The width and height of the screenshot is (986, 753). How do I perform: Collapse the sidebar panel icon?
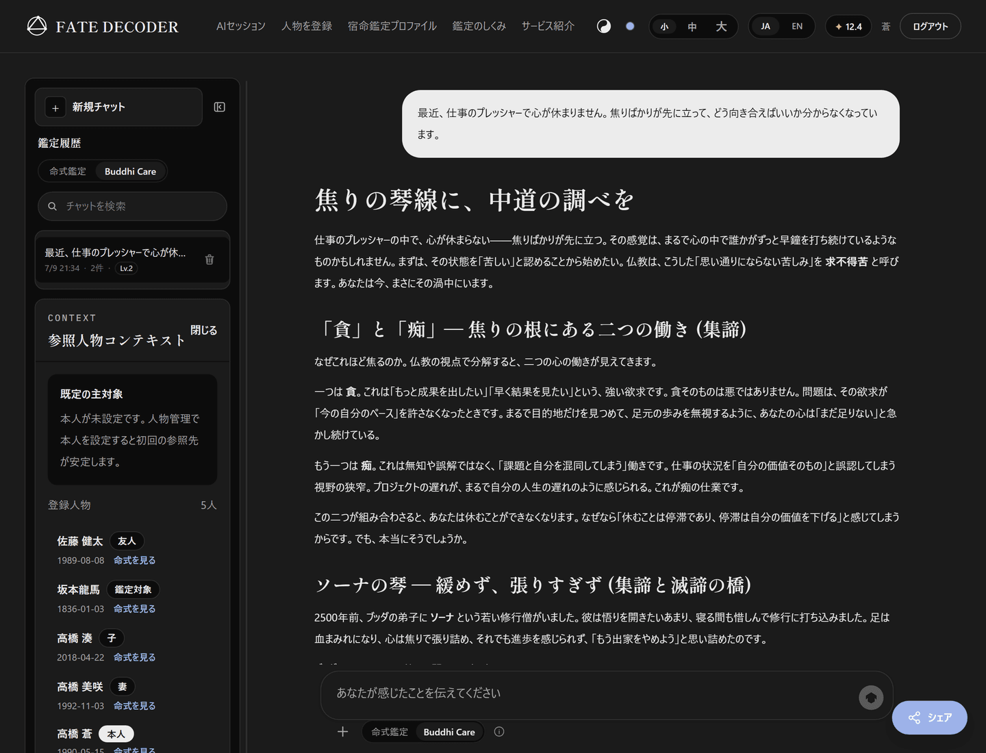[220, 107]
